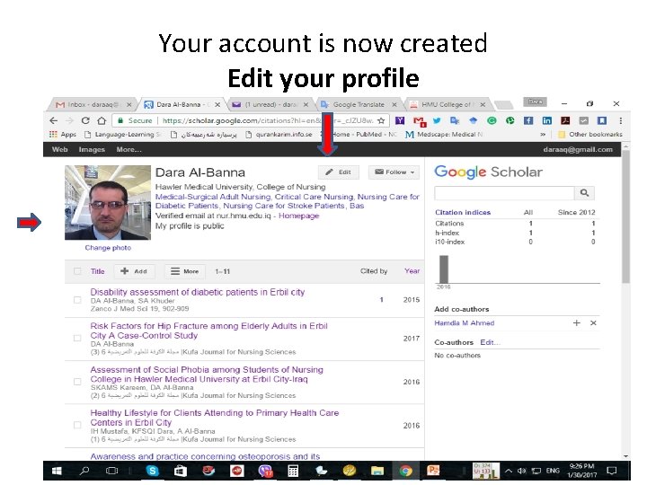Open the More... menu in black bar
The width and height of the screenshot is (647, 485).
click(129, 149)
